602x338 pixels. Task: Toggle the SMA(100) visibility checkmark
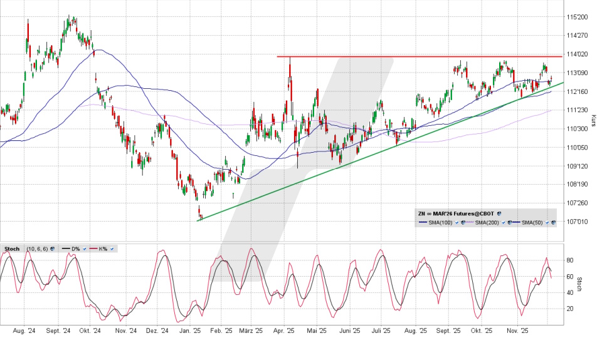tap(457, 222)
